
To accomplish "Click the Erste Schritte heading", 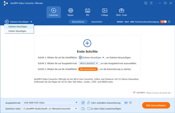I will pyautogui.click(x=87, y=51).
